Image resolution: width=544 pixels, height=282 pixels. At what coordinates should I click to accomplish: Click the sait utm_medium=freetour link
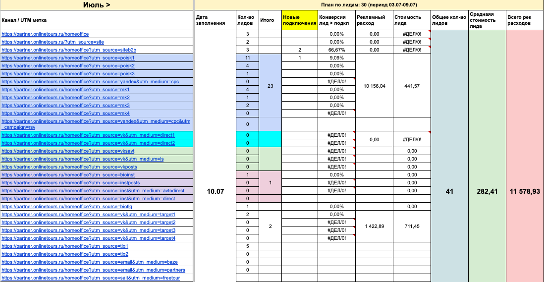[x=90, y=278]
